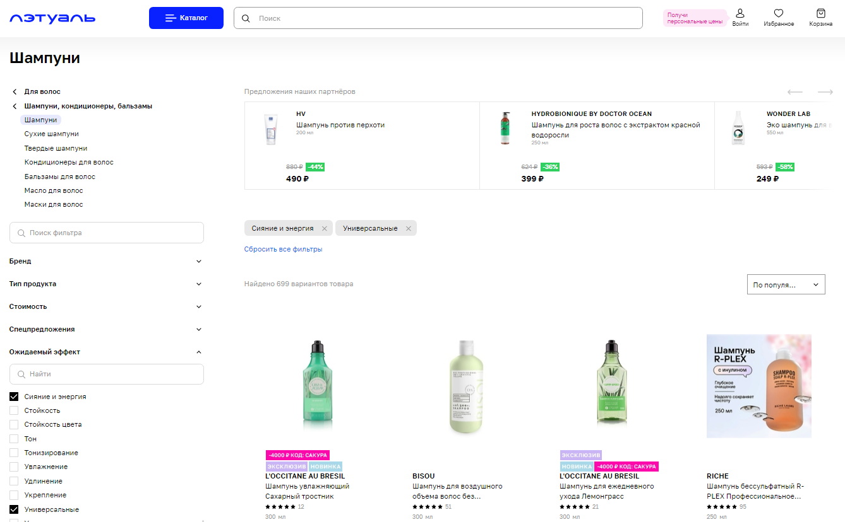Image resolution: width=845 pixels, height=522 pixels.
Task: Click Hydrobionique bottle thumbnail
Action: click(505, 129)
